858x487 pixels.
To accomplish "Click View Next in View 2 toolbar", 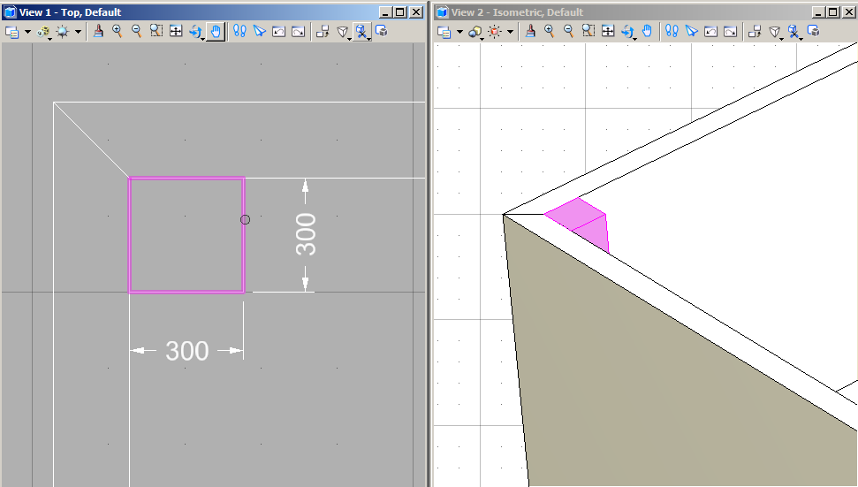I will [731, 31].
